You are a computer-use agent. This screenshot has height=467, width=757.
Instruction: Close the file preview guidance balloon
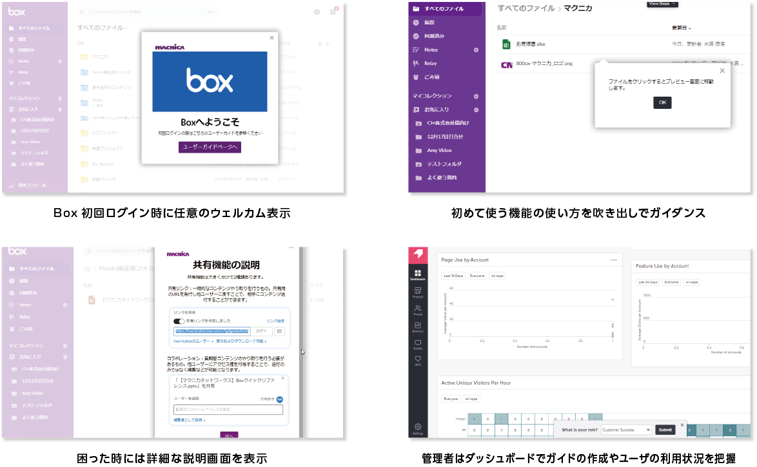coord(722,71)
